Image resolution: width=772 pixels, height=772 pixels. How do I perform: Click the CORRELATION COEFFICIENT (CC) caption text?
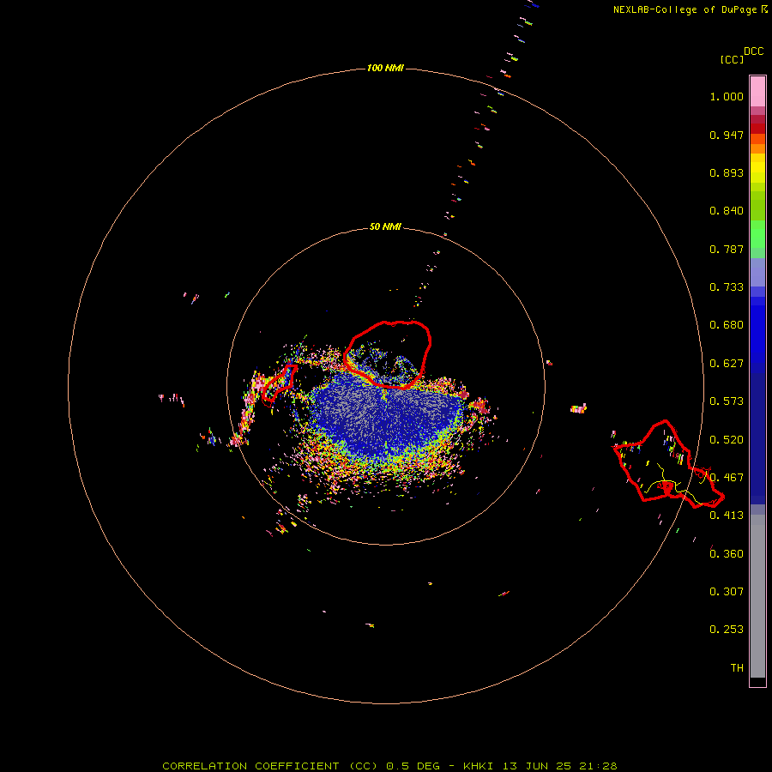pos(270,766)
